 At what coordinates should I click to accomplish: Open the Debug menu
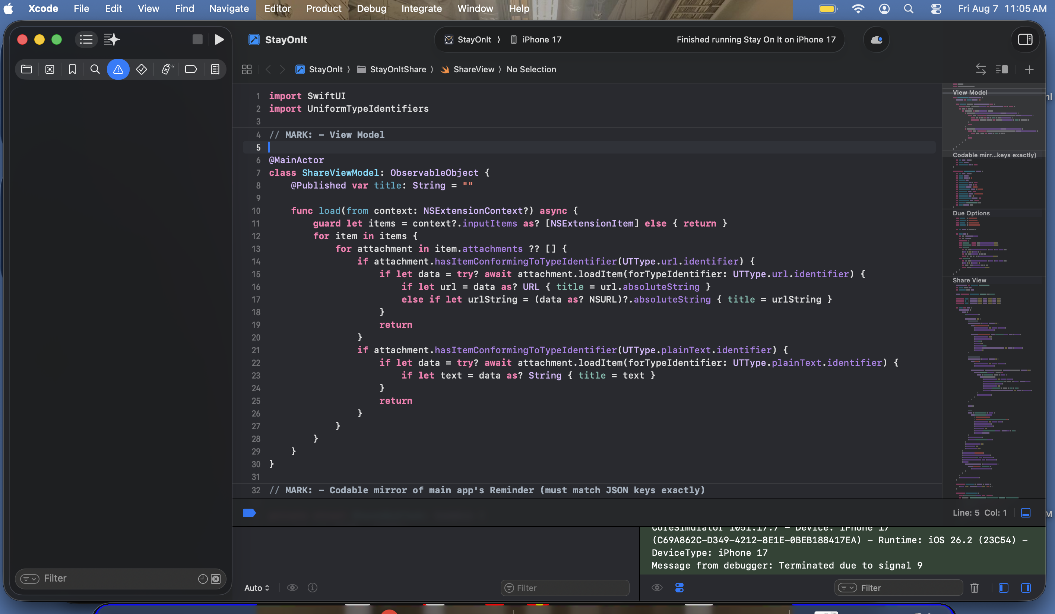[371, 8]
